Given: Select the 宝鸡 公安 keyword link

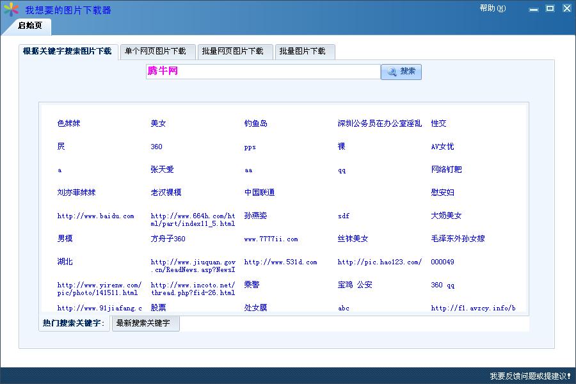Looking at the screenshot, I should pos(355,285).
